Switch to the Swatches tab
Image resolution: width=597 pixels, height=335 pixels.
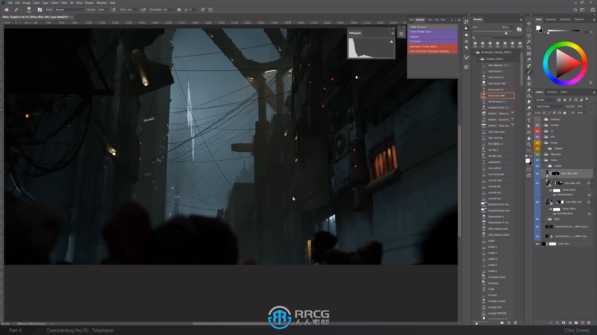[x=550, y=20]
